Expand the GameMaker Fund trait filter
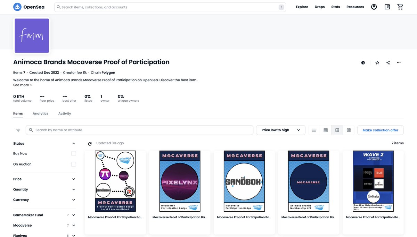Image resolution: width=417 pixels, height=237 pixels. coord(73,215)
